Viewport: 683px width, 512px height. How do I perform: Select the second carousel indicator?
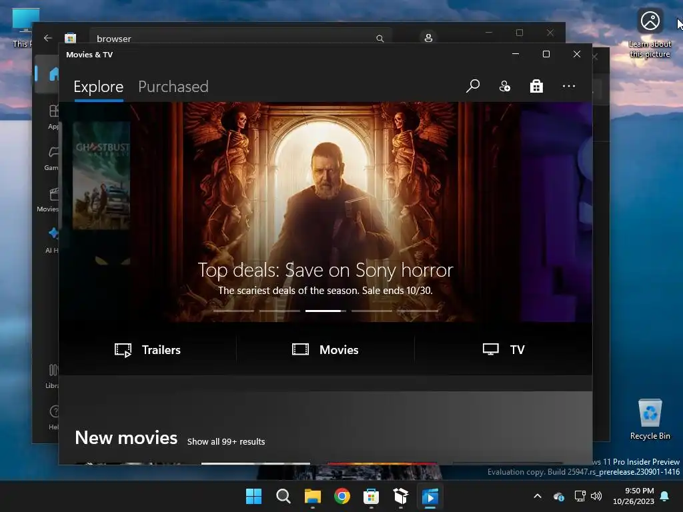(x=279, y=311)
